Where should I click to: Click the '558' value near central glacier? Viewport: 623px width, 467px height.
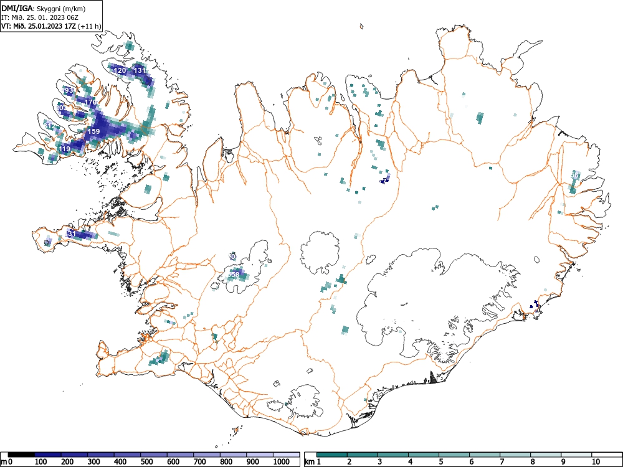[x=234, y=275]
